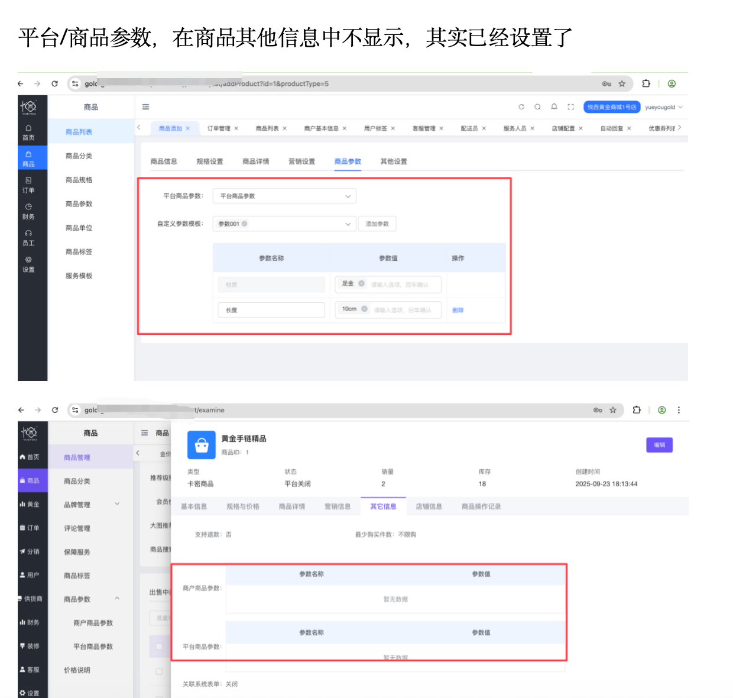Open 分销 in the examine page dark sidebar
Screen dimensions: 733x698
pos(29,551)
